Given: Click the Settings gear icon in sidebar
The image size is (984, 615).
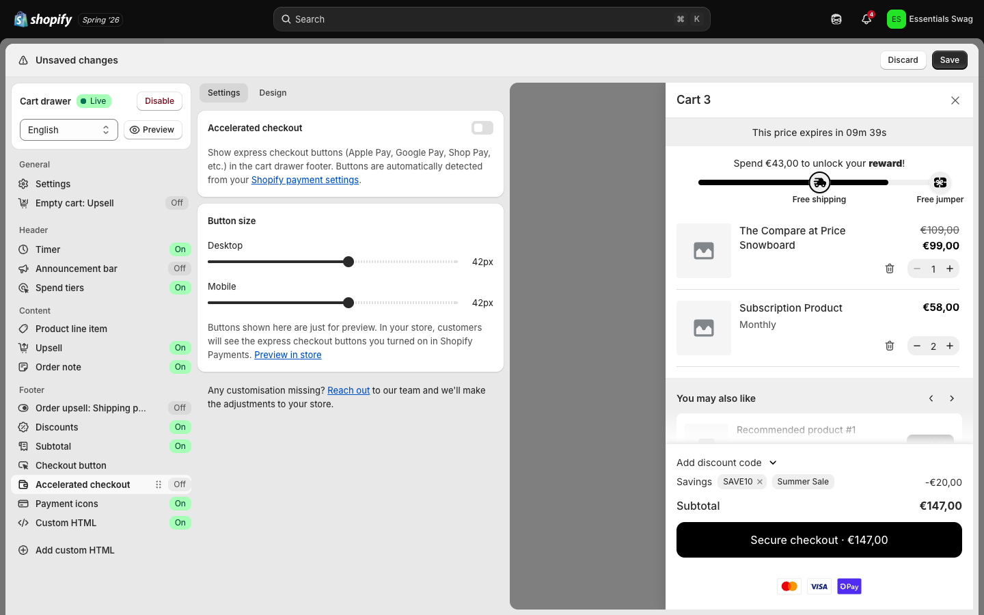Looking at the screenshot, I should pyautogui.click(x=23, y=184).
